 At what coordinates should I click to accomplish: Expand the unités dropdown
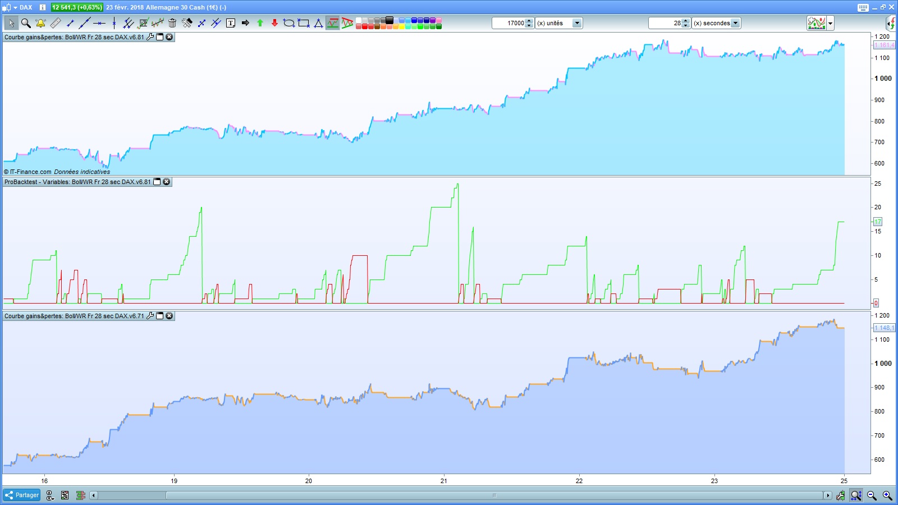click(577, 23)
